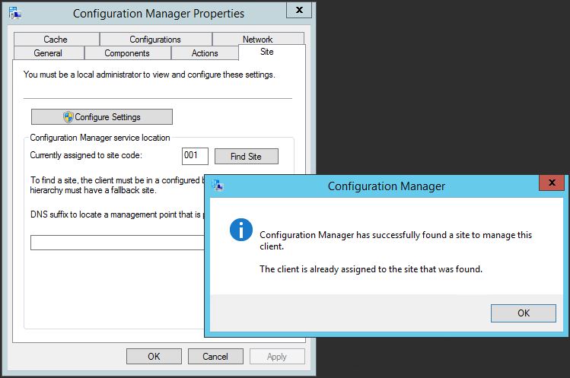Select the Site tab
Viewport: 570px width, 378px height.
(x=272, y=52)
